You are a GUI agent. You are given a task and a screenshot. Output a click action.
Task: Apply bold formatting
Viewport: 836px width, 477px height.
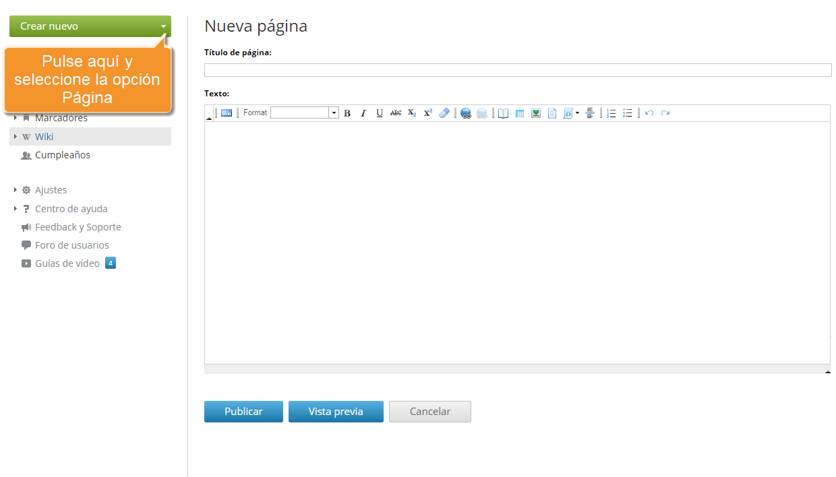(347, 113)
